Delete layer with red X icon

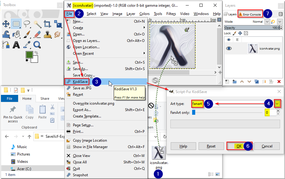click(x=279, y=82)
